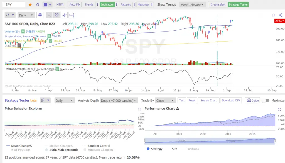This screenshot has height=163, width=285.
Task: Click the RSI indicator D badge
Action: [x=57, y=69]
